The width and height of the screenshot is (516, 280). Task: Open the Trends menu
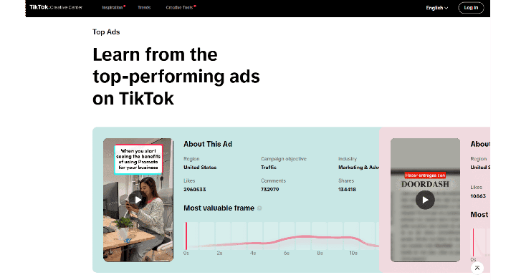[144, 7]
